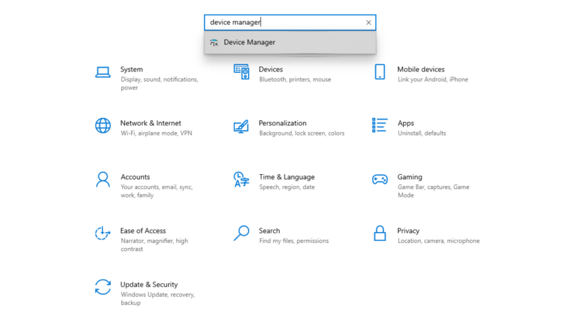Screen dimensions: 582x327
Task: Open the Time & Language label
Action: pos(286,177)
